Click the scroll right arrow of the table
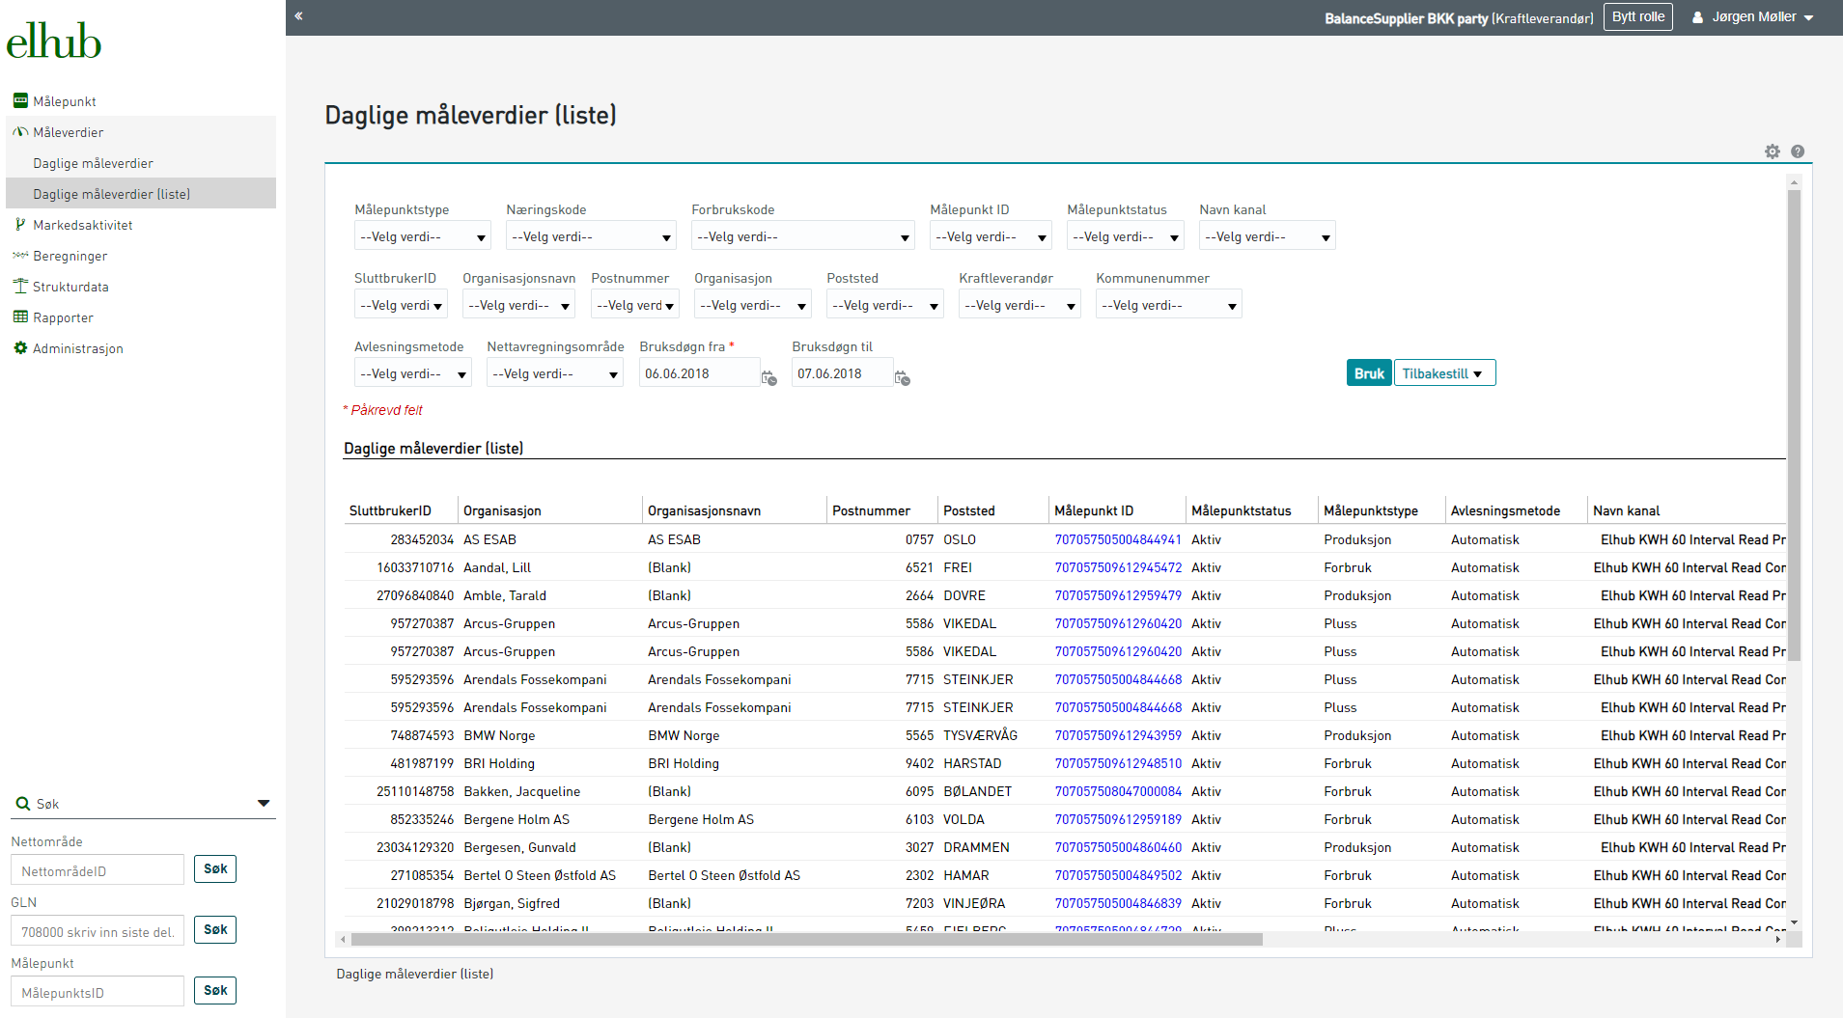Viewport: 1843px width, 1018px height. [x=1778, y=939]
